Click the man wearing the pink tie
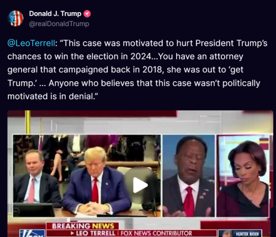The image size is (276, 237). (x=36, y=177)
